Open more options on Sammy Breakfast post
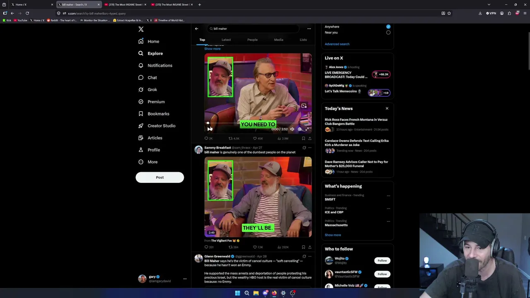 click(x=309, y=148)
